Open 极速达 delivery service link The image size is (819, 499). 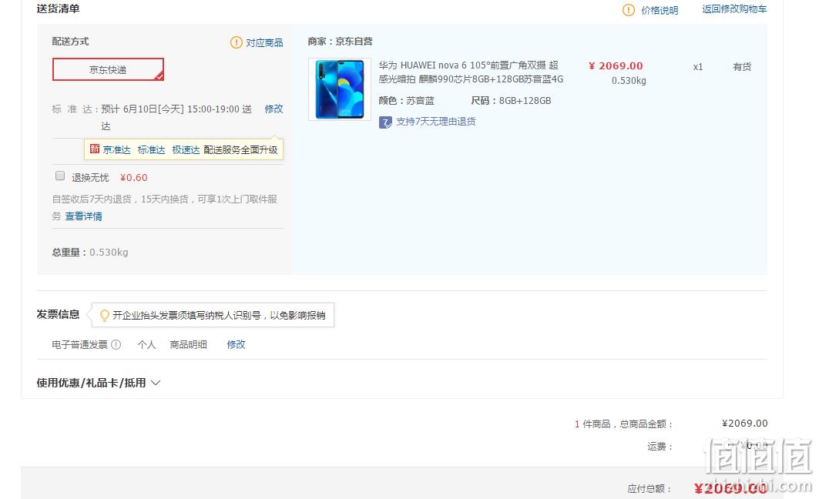tap(186, 150)
